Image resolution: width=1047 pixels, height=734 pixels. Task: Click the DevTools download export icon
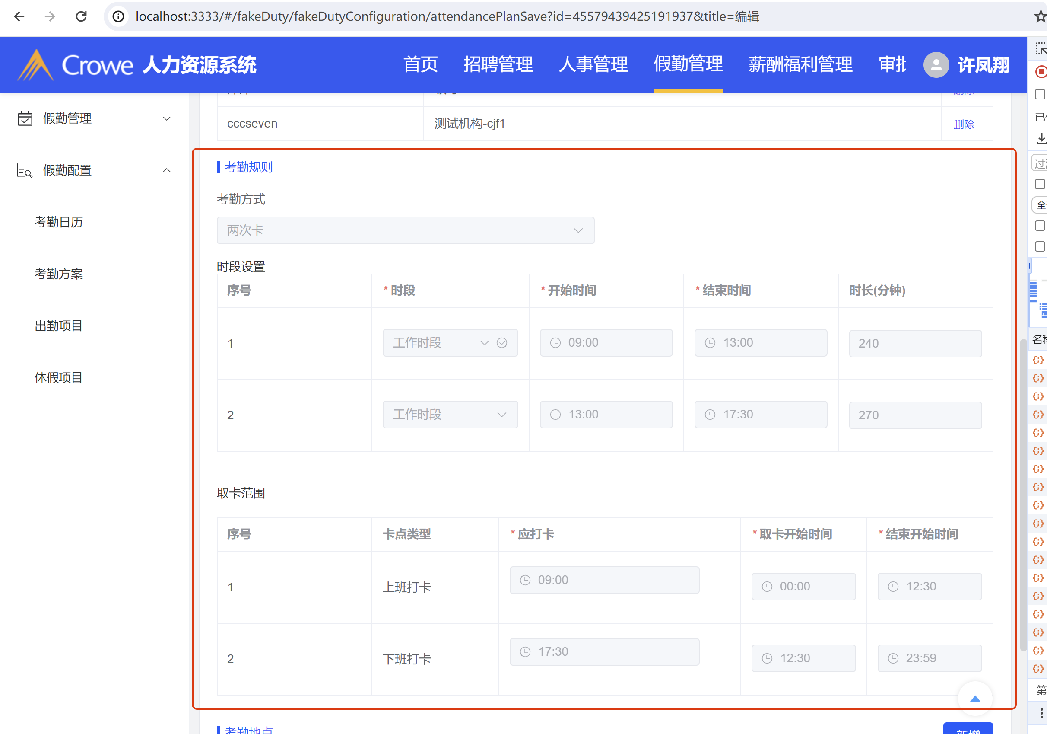click(x=1041, y=138)
